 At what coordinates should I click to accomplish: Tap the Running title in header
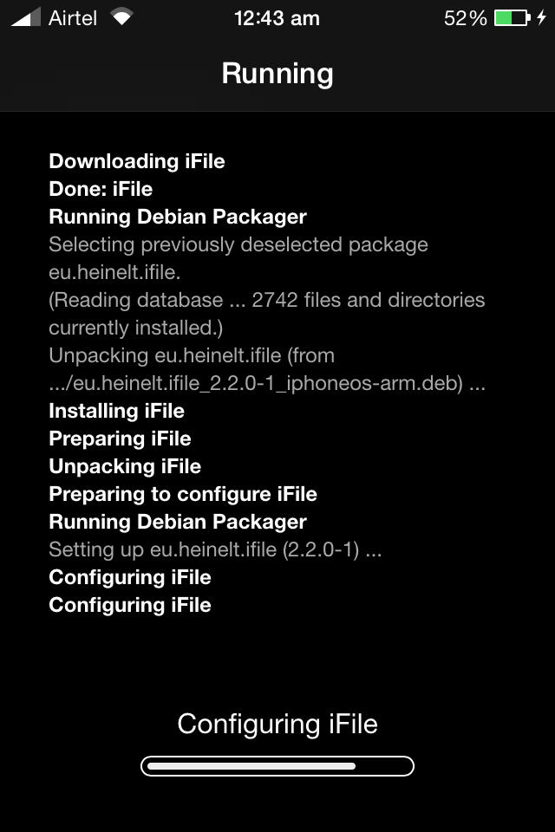click(277, 73)
